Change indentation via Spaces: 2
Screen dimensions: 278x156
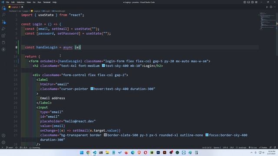click(217, 147)
